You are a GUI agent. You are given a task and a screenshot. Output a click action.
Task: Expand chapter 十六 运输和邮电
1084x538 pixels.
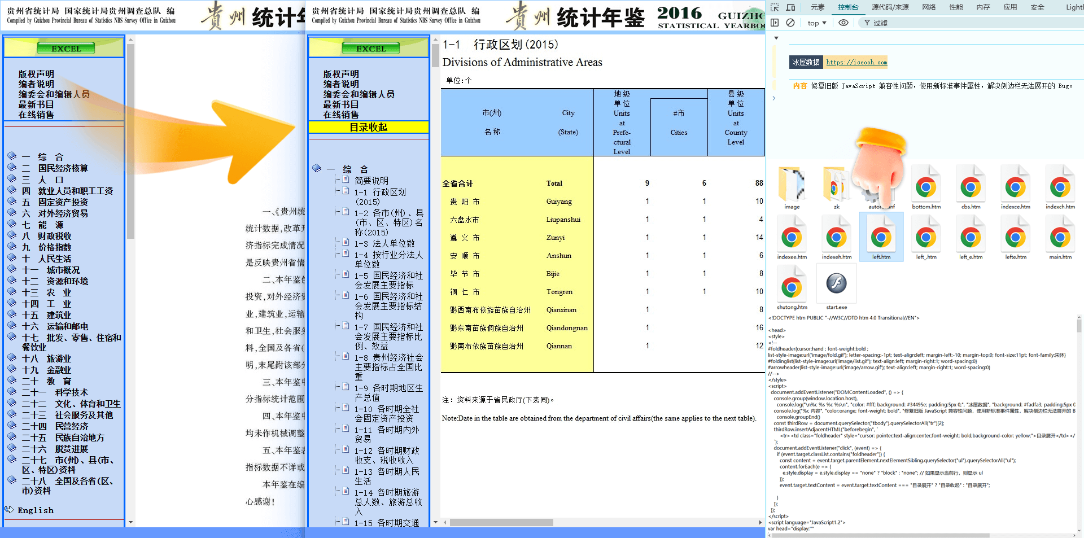click(x=55, y=326)
